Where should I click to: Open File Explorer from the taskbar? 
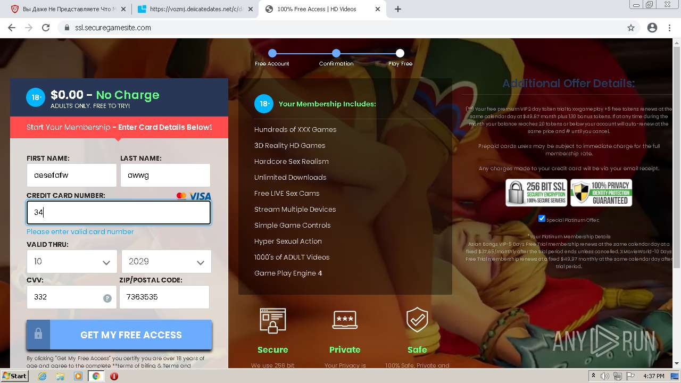tap(60, 376)
